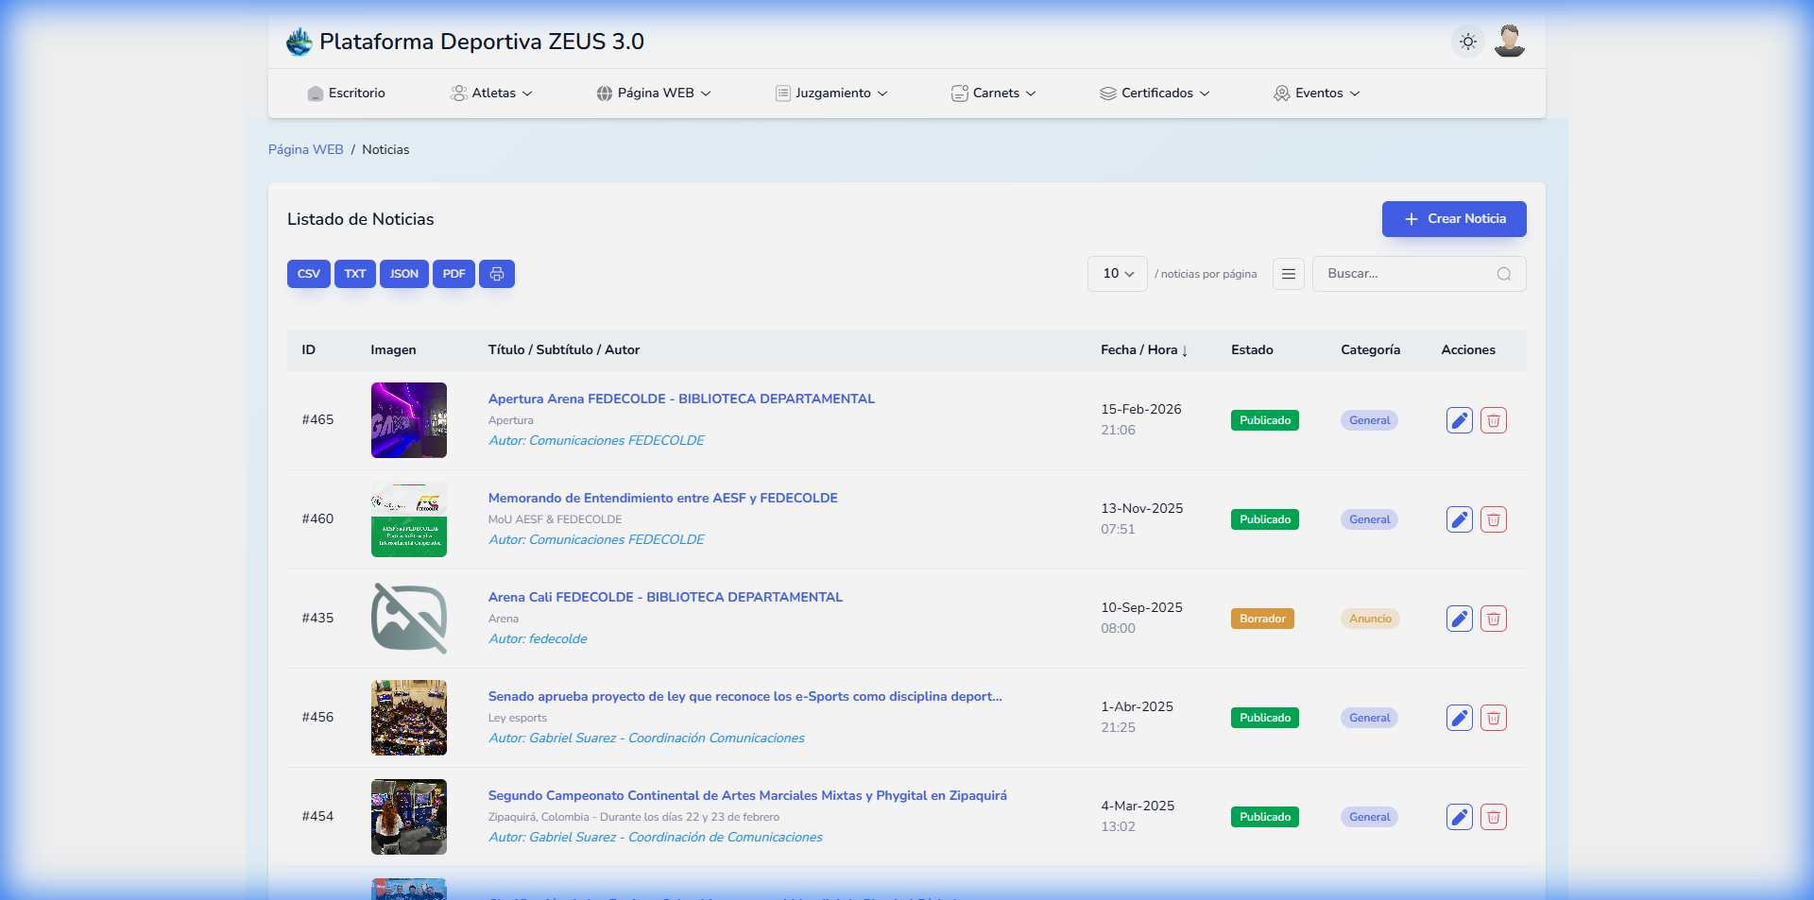
Task: Click the Crear Noticia button
Action: pyautogui.click(x=1453, y=219)
